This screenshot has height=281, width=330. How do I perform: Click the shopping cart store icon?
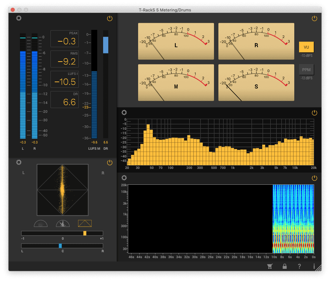point(270,266)
